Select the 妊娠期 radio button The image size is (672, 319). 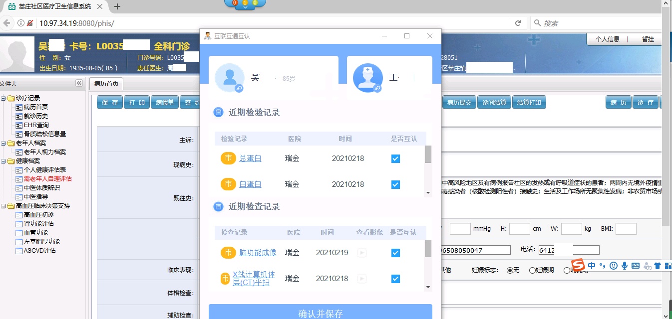click(x=532, y=270)
